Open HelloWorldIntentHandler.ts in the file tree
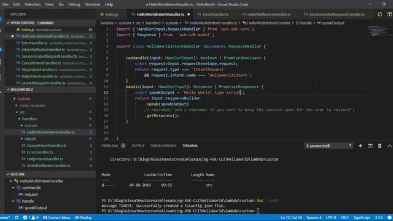This screenshot has height=221, width=393. [50, 132]
